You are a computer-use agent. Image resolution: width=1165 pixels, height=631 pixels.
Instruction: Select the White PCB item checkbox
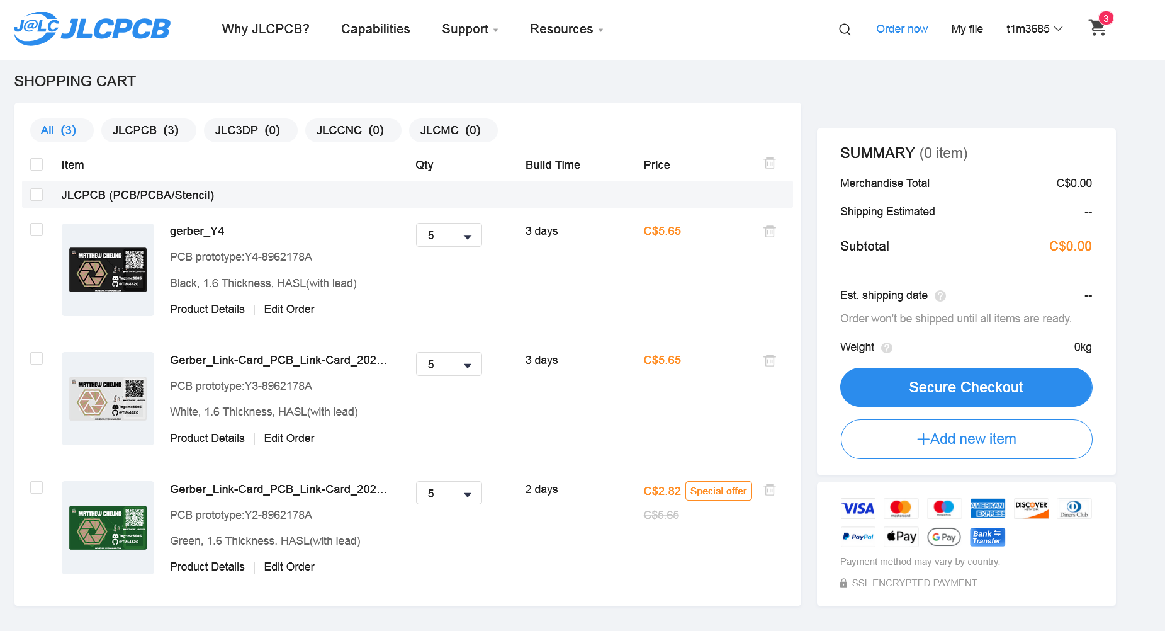(37, 358)
